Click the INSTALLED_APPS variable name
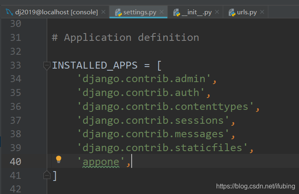Image resolution: width=299 pixels, height=194 pixels. (95, 65)
